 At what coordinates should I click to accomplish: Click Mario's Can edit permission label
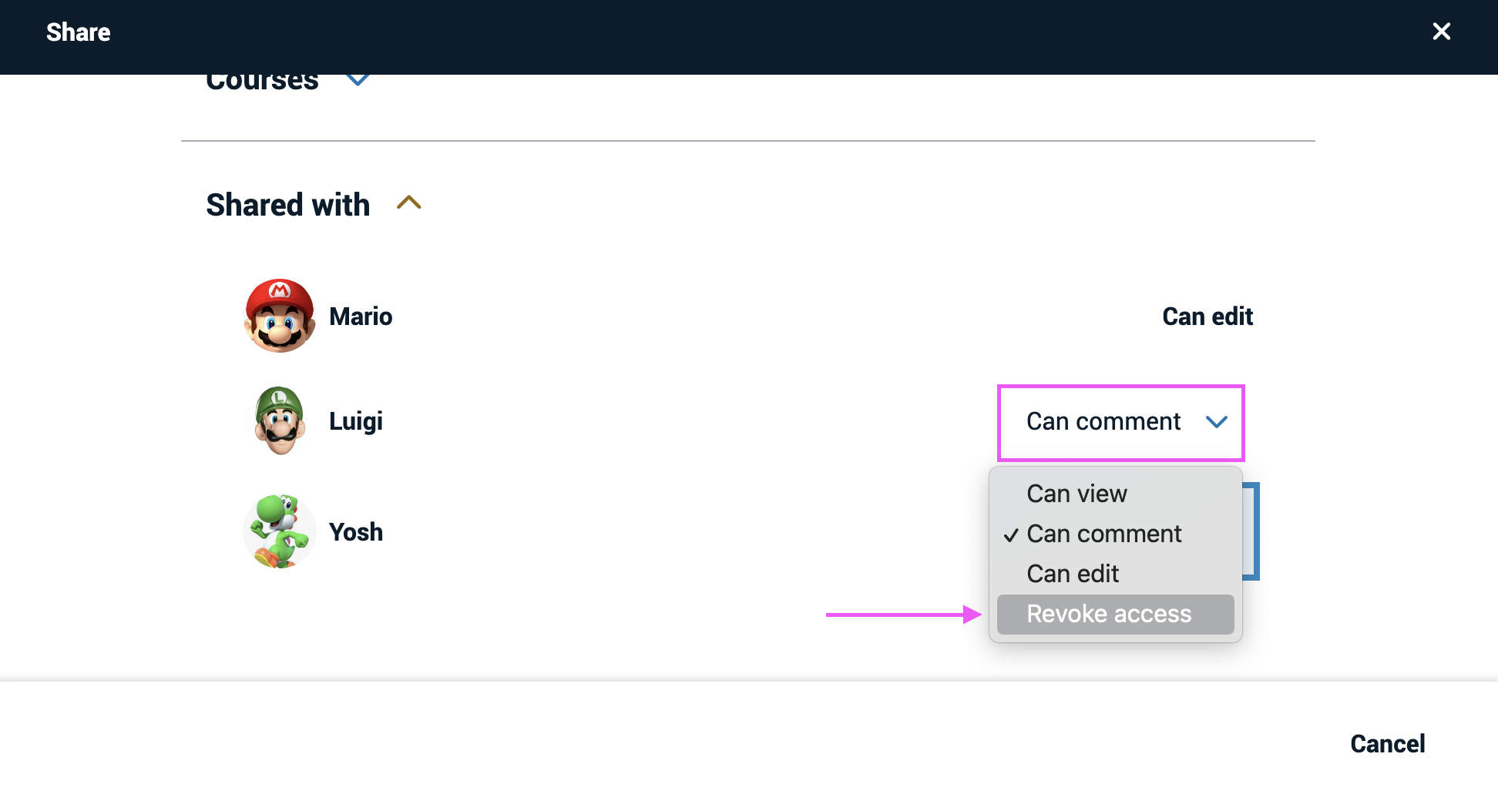pos(1207,317)
